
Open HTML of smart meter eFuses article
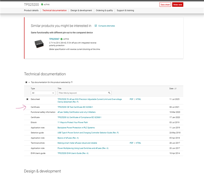coord(138,143)
